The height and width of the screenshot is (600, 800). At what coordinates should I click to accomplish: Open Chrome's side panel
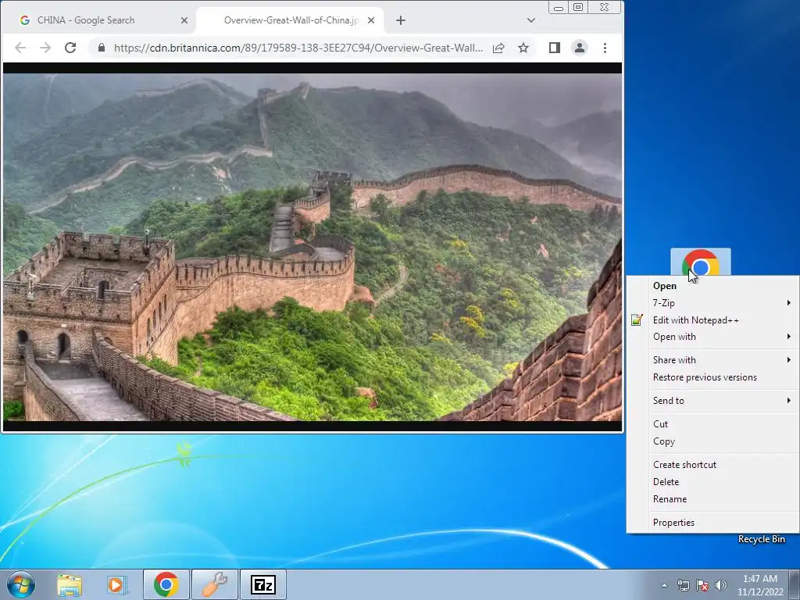point(555,48)
